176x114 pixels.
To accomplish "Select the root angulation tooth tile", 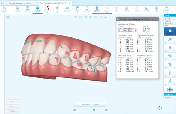I will click(170, 73).
